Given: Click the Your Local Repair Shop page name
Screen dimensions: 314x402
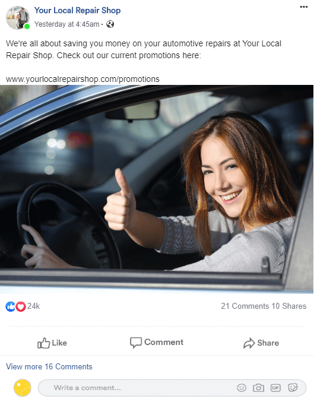Looking at the screenshot, I should (77, 10).
